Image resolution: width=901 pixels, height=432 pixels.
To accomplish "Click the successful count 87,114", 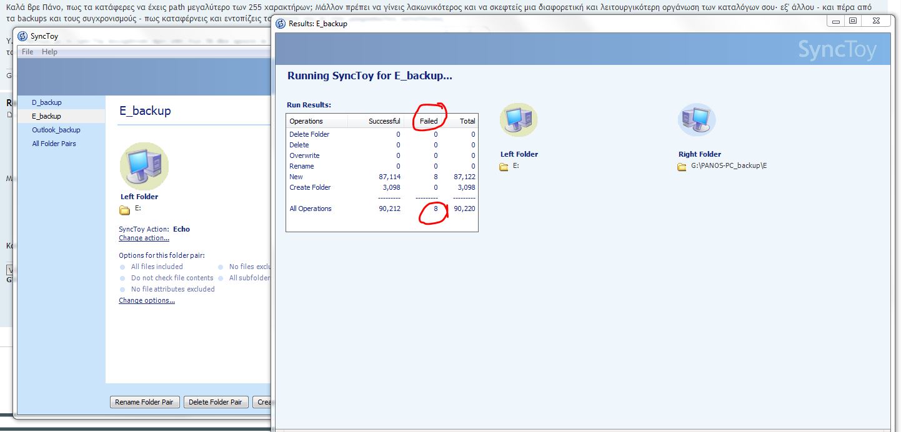I will point(390,177).
